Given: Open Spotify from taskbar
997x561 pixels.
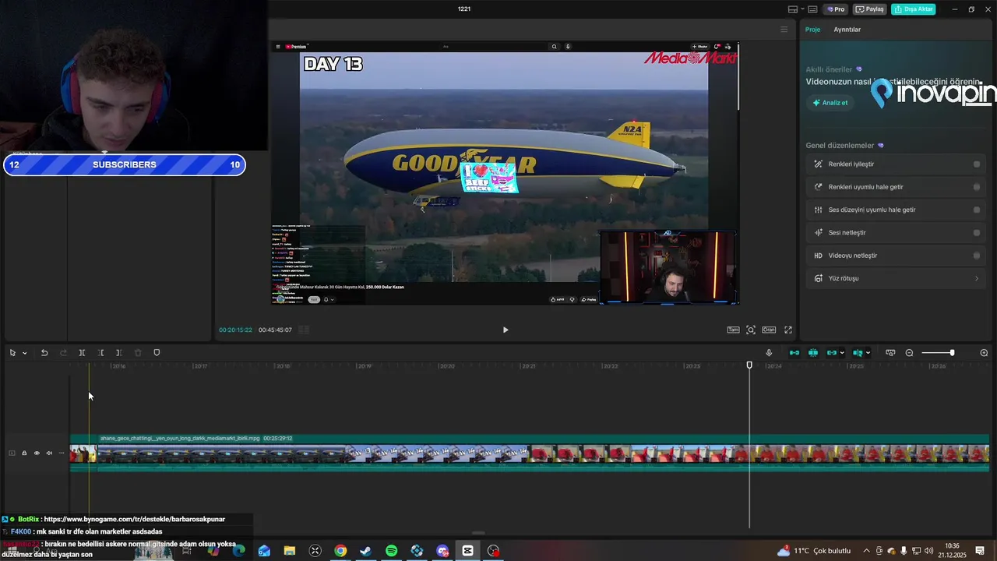Looking at the screenshot, I should tap(391, 551).
